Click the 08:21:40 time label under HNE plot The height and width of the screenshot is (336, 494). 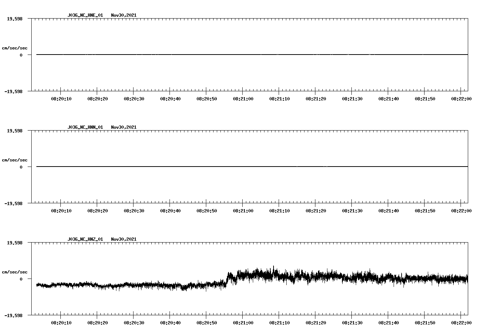click(x=389, y=99)
